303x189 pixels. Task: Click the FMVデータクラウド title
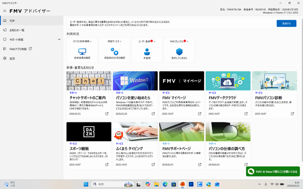coord(222,98)
